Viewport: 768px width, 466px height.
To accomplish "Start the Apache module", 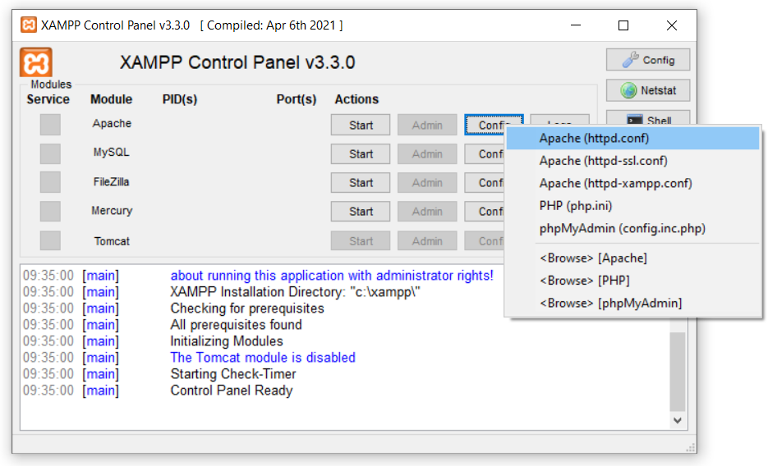I will click(x=361, y=126).
